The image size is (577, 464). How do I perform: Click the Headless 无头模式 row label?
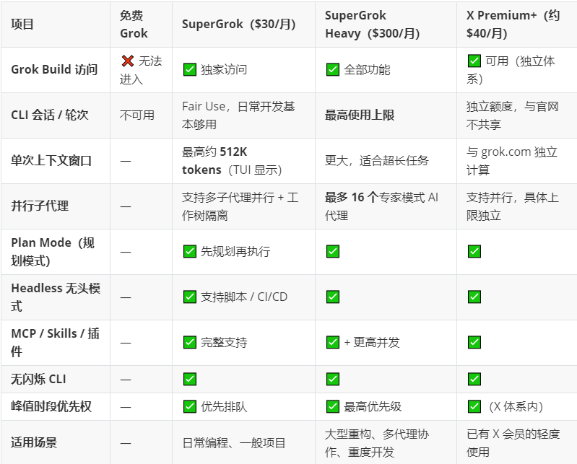click(x=56, y=297)
